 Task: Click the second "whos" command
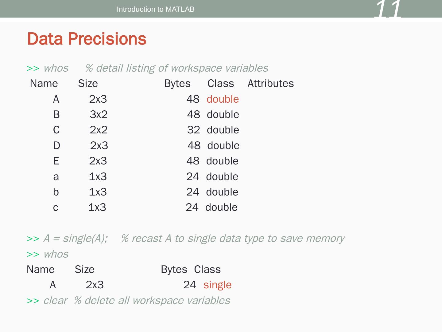(56, 254)
